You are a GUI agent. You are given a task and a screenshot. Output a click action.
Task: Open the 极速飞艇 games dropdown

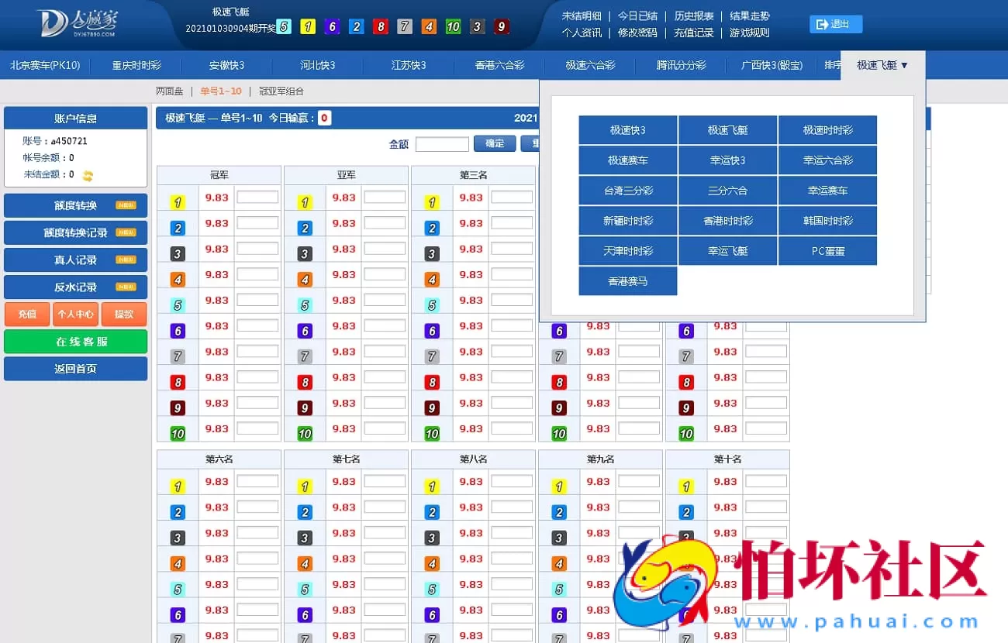tap(880, 65)
